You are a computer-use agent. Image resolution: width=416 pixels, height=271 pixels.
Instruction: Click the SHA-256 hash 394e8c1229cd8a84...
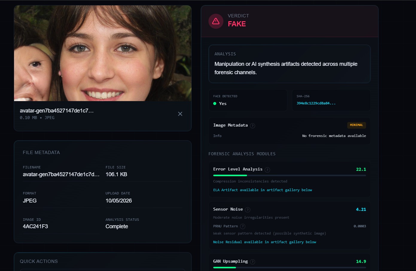coord(316,103)
